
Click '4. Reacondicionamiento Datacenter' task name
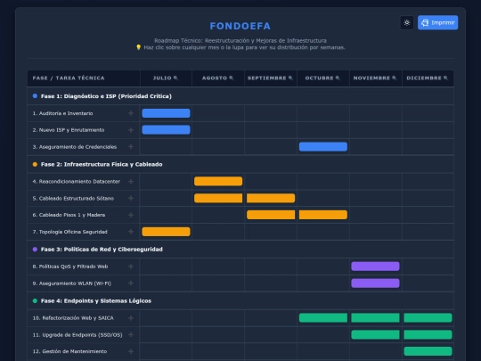[76, 182]
